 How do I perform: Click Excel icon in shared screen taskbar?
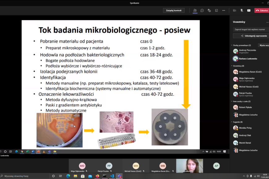pyautogui.click(x=28, y=151)
